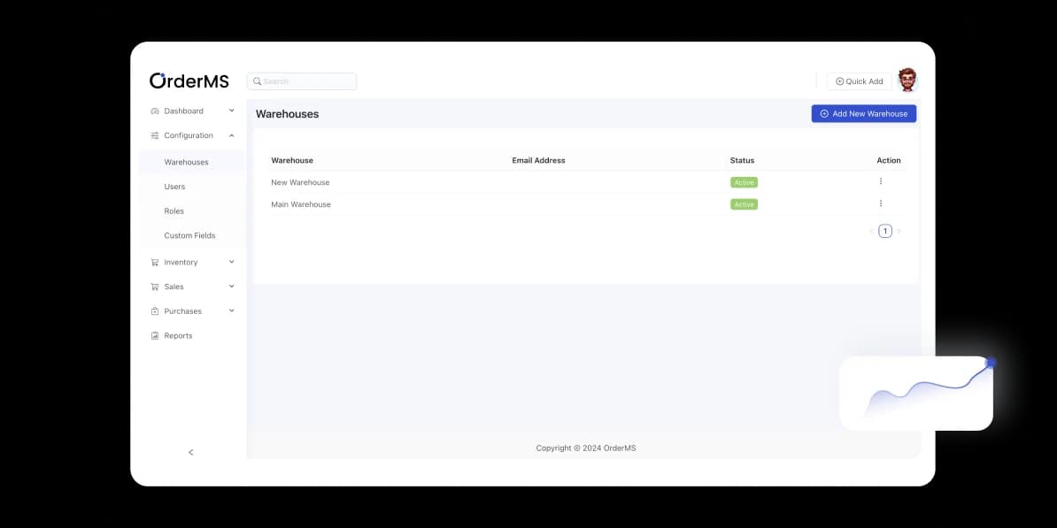Click the Reports icon in sidebar
The height and width of the screenshot is (528, 1057).
(x=155, y=336)
